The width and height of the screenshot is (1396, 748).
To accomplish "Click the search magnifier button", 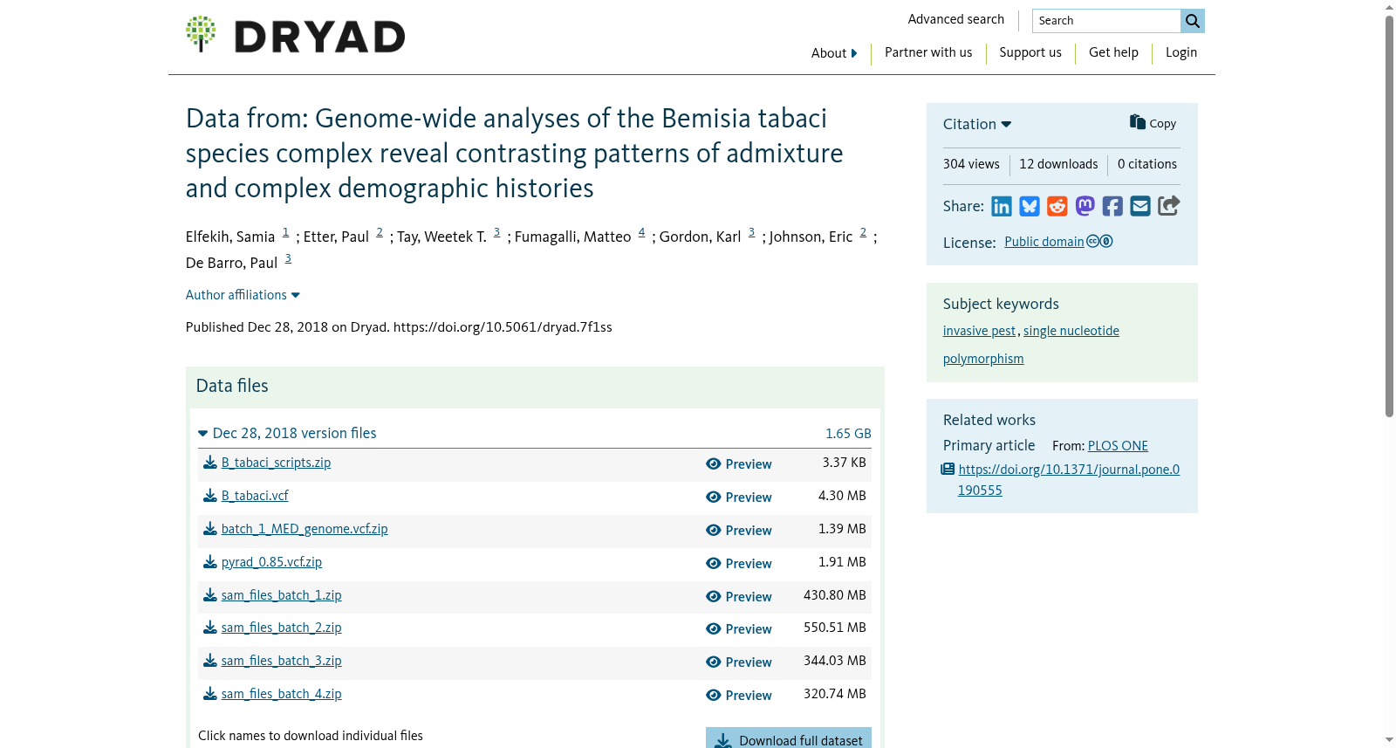I will [x=1193, y=21].
